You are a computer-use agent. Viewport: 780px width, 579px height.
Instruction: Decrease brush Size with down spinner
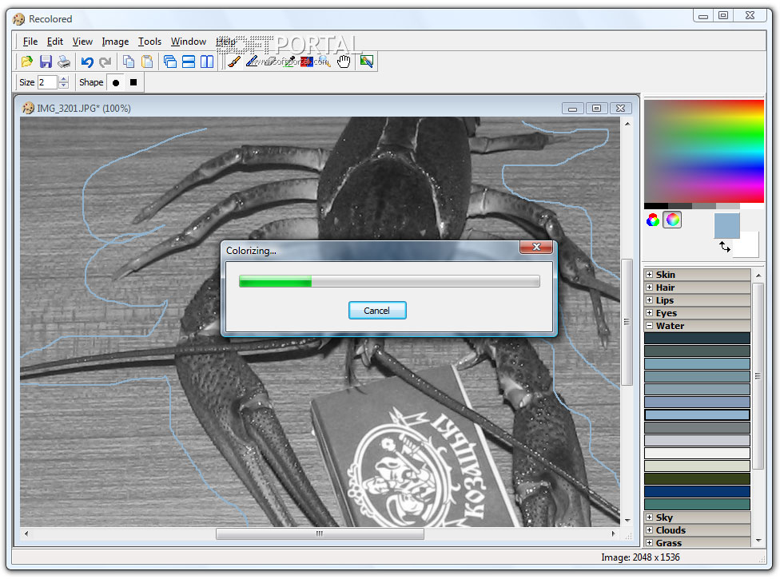[x=64, y=85]
